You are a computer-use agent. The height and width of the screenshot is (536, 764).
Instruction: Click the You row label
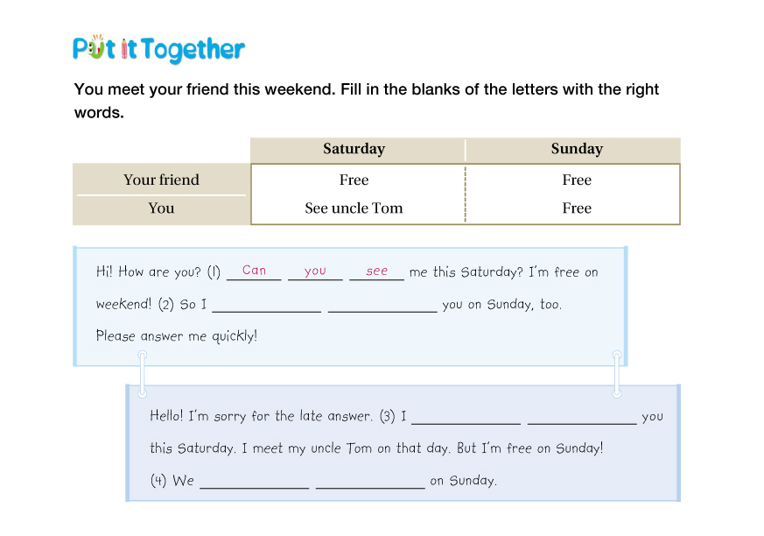[x=161, y=208]
